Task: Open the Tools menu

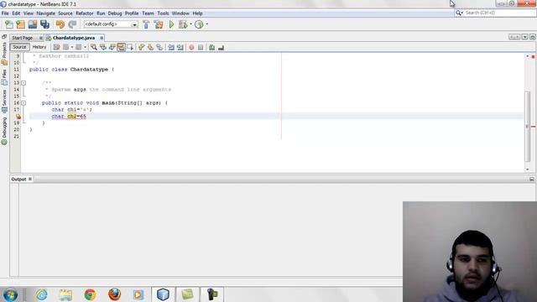Action: point(163,13)
